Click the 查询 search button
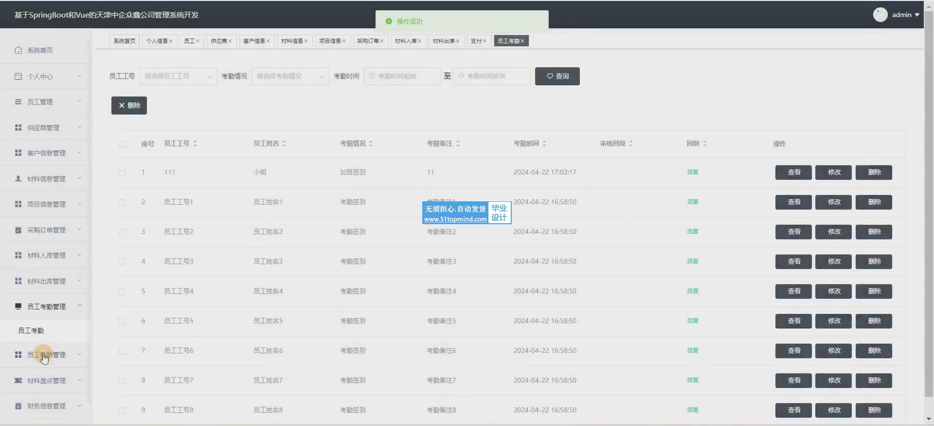Image resolution: width=934 pixels, height=426 pixels. click(557, 76)
